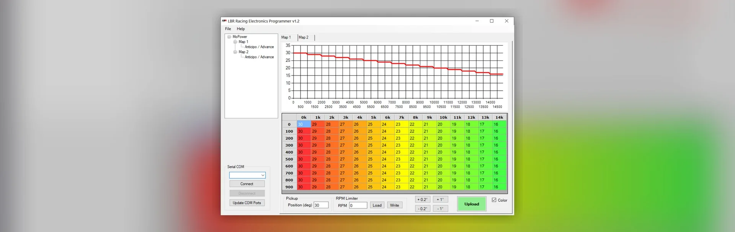Select cell 26 in row 400

point(360,152)
